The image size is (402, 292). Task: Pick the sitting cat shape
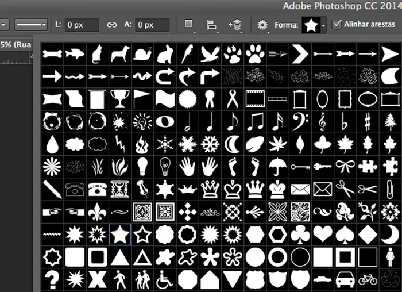point(97,54)
